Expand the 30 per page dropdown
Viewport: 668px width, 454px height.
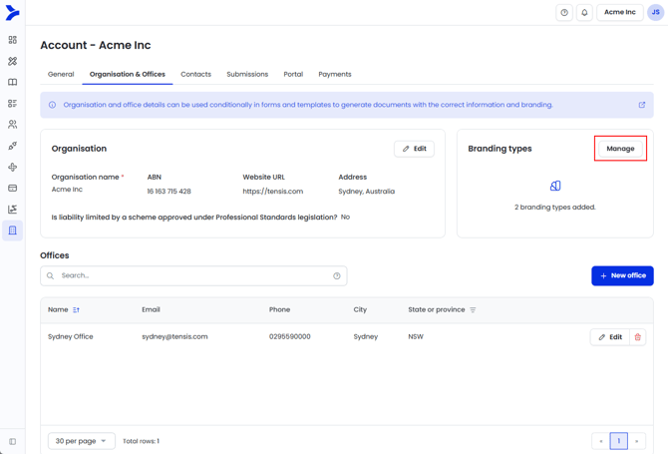point(81,441)
